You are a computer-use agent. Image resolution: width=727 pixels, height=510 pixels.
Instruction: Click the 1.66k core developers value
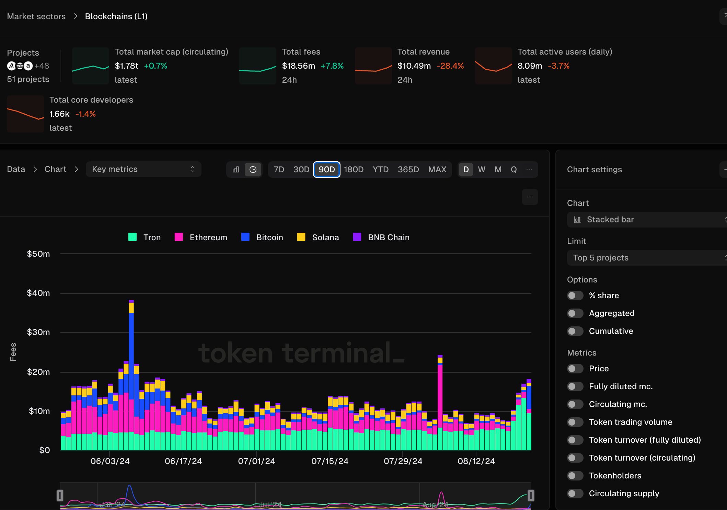tap(59, 114)
